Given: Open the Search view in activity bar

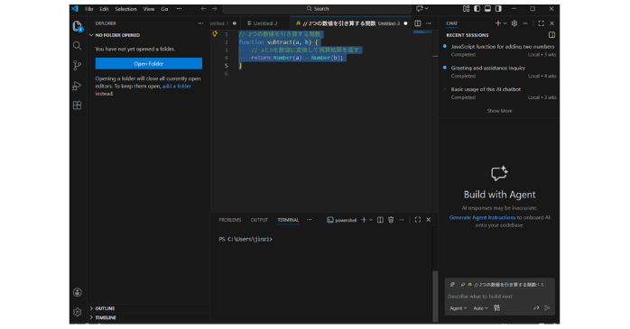Looking at the screenshot, I should tap(77, 46).
